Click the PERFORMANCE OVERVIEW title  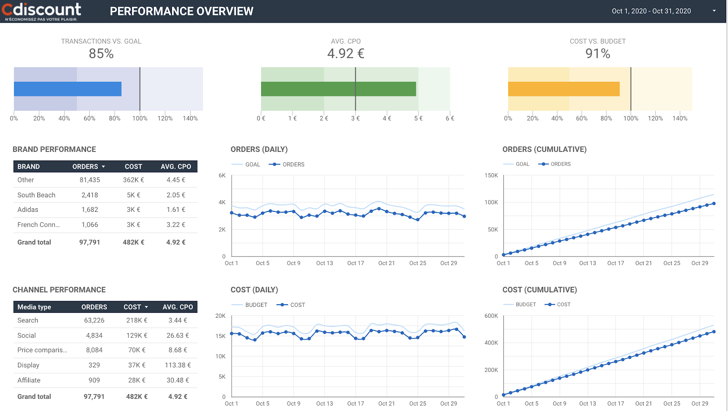point(182,11)
